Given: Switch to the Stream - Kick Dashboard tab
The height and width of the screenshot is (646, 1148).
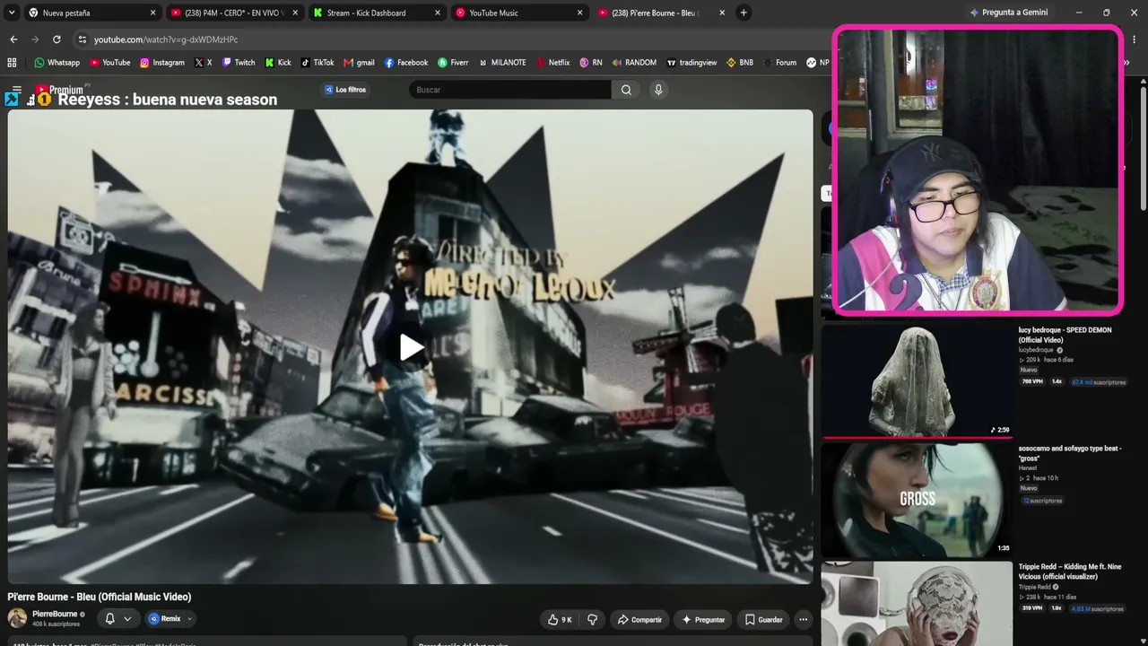Looking at the screenshot, I should (377, 13).
